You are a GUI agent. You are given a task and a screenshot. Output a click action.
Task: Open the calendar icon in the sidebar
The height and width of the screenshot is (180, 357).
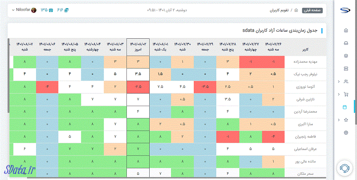pyautogui.click(x=345, y=107)
